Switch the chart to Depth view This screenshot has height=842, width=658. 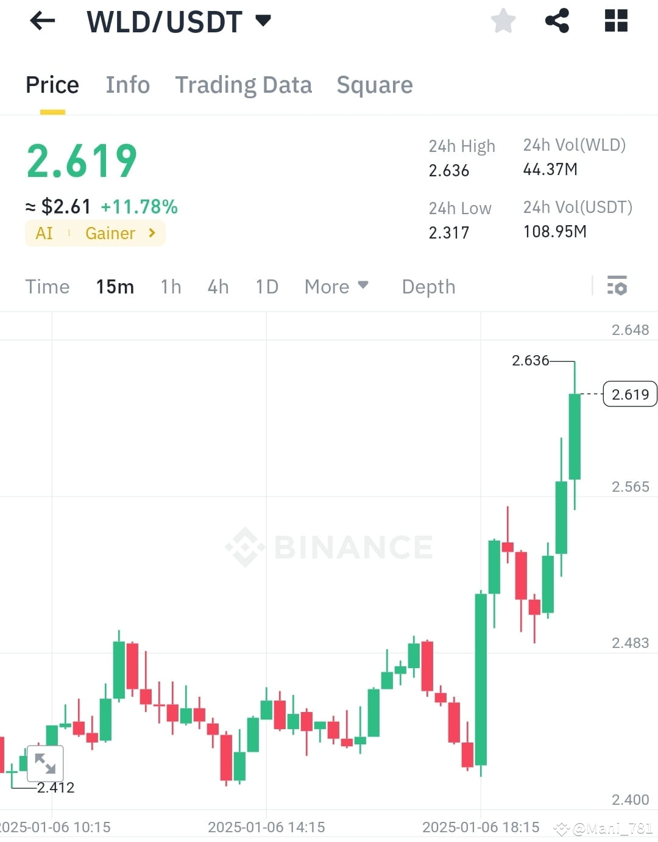click(x=428, y=286)
